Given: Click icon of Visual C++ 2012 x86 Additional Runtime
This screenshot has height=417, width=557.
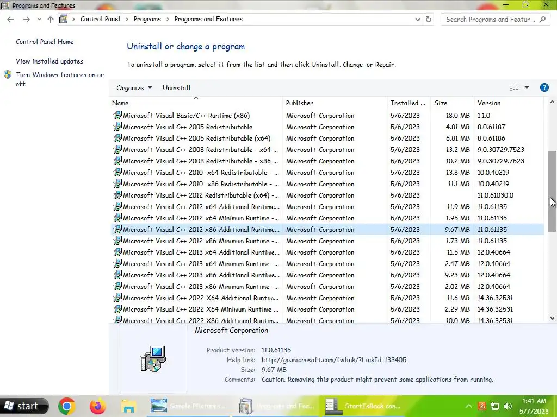Looking at the screenshot, I should pyautogui.click(x=117, y=230).
